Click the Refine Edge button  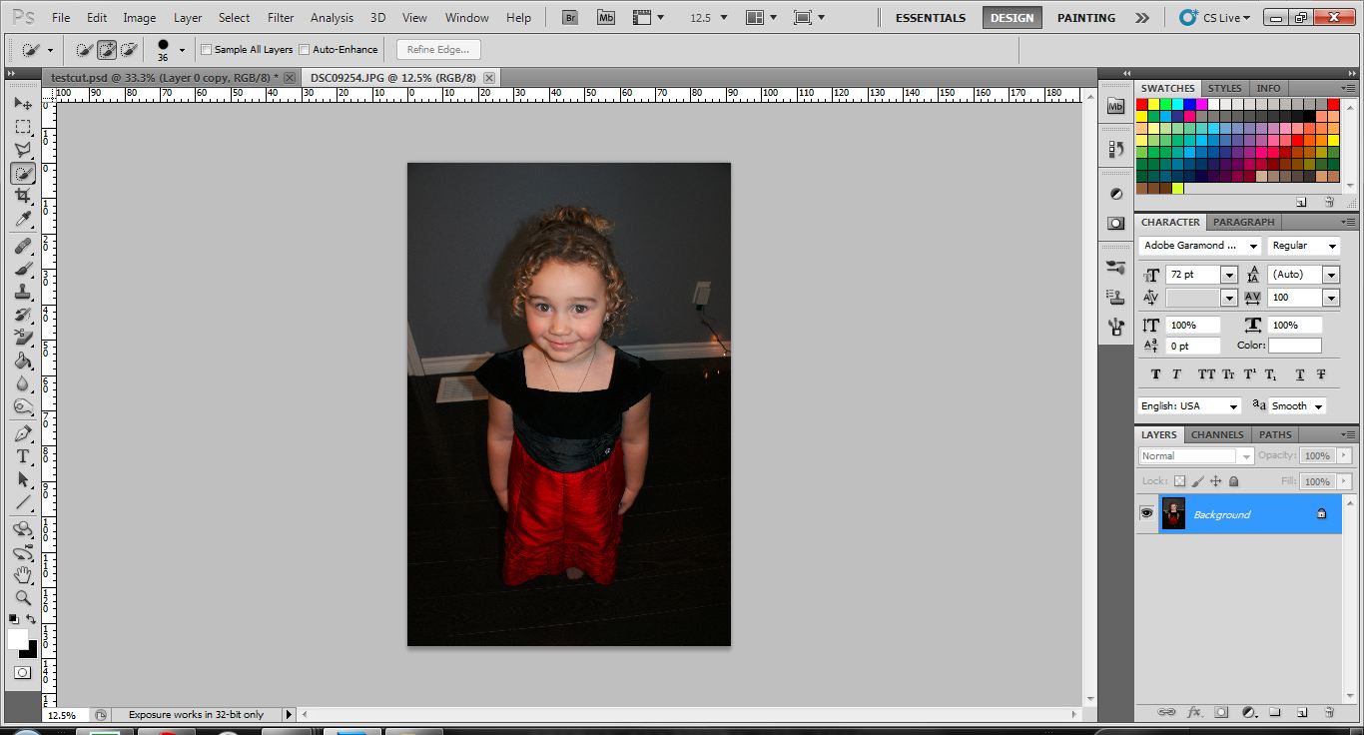click(x=438, y=49)
